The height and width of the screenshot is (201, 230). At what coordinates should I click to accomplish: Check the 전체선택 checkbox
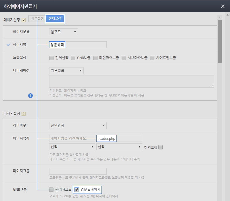(x=51, y=58)
